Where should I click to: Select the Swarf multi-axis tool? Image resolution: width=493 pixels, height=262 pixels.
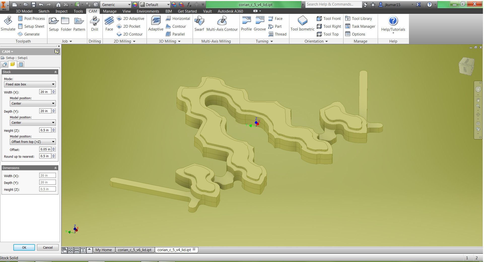(199, 24)
